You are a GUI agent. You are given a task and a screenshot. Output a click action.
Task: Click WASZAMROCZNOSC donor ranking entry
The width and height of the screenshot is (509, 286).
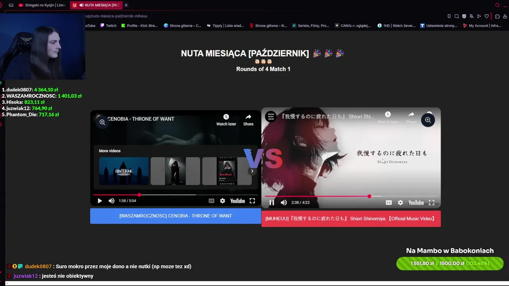tap(42, 96)
